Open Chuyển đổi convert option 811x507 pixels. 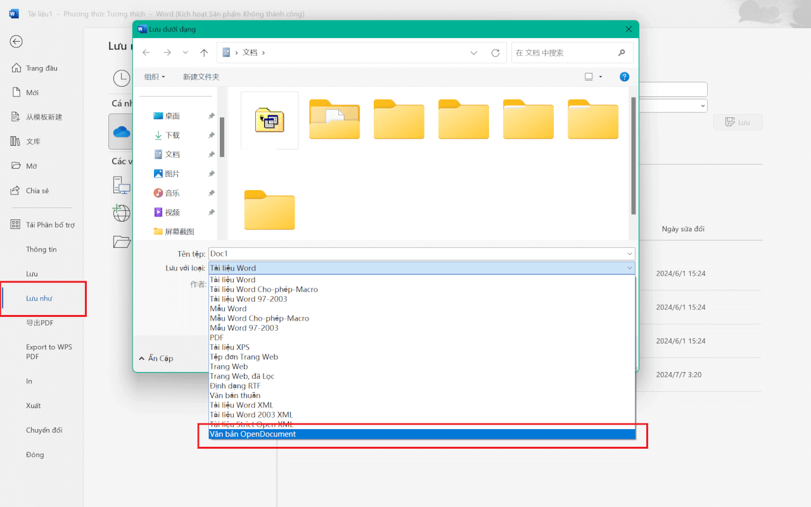[x=44, y=430]
